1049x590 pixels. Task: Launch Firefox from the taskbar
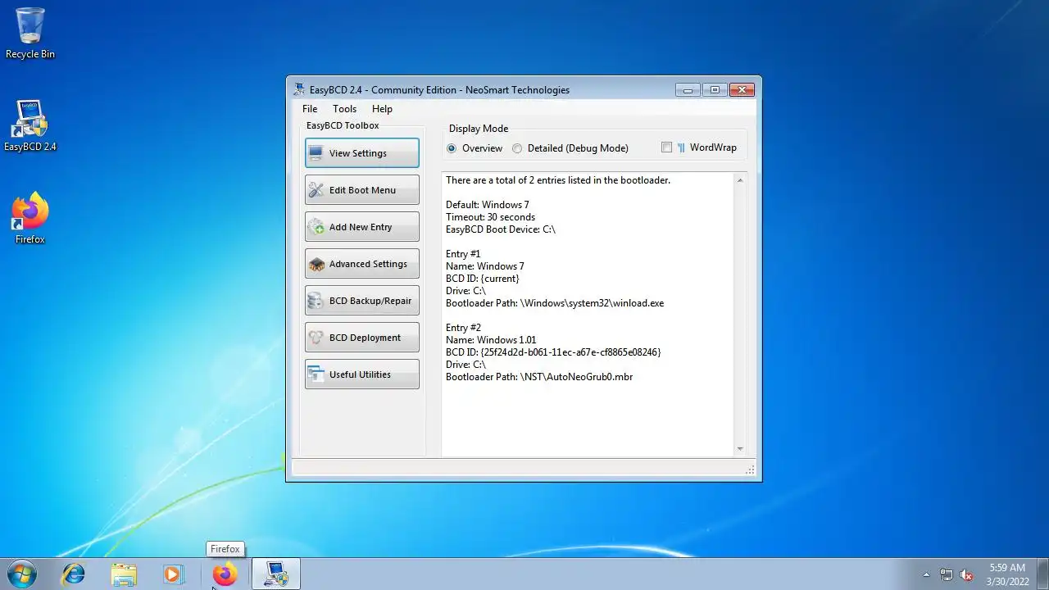tap(225, 574)
